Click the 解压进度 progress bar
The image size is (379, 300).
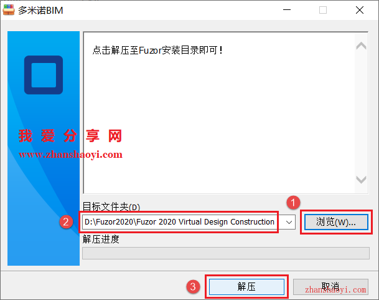226,253
